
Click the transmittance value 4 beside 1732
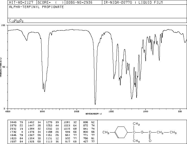pos(22,132)
